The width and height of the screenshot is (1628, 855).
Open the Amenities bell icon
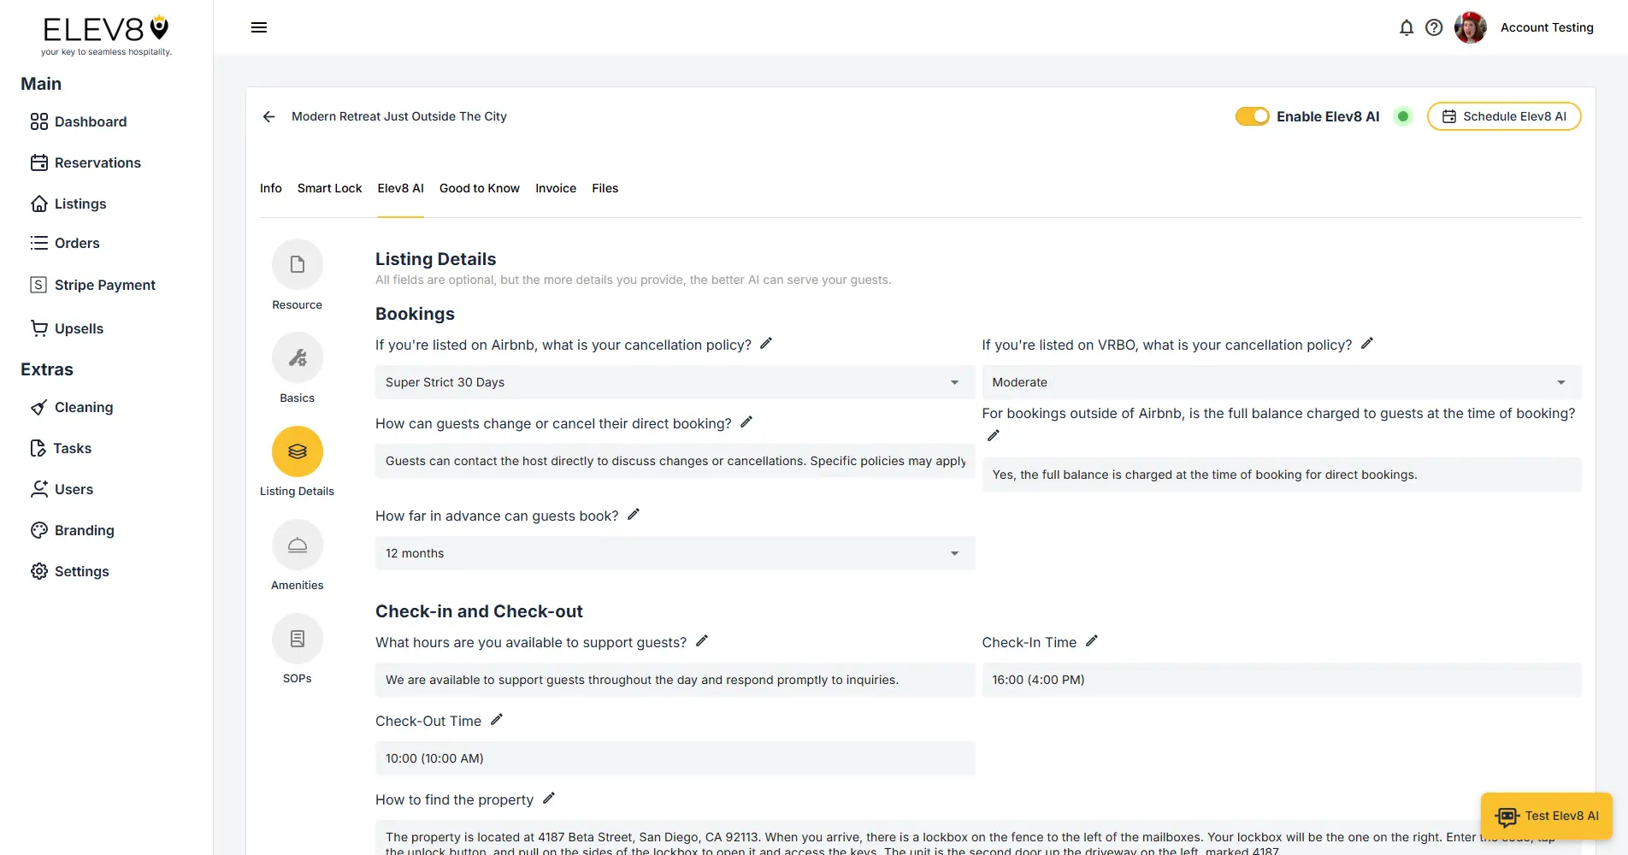point(297,545)
